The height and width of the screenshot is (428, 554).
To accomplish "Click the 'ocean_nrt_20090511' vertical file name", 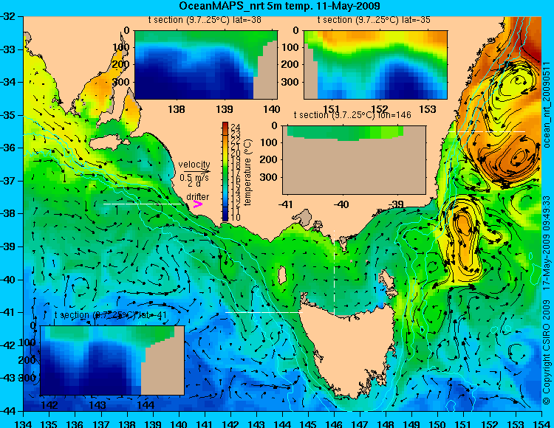I will [x=547, y=105].
